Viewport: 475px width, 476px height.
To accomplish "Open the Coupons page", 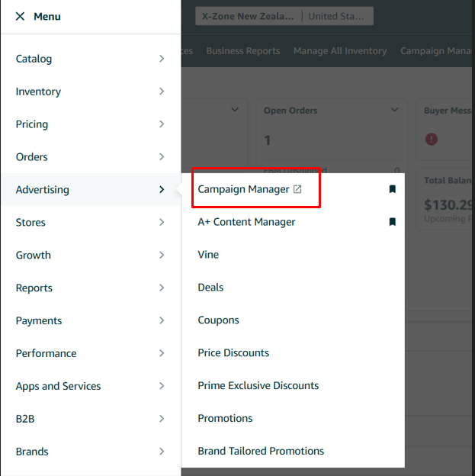I will tap(218, 320).
